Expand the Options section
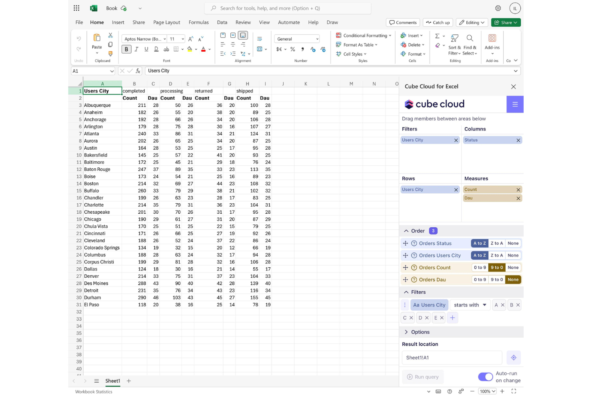The image size is (592, 395). [406, 332]
